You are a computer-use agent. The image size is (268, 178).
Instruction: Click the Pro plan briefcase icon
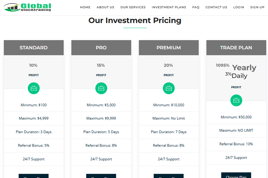pyautogui.click(x=101, y=88)
